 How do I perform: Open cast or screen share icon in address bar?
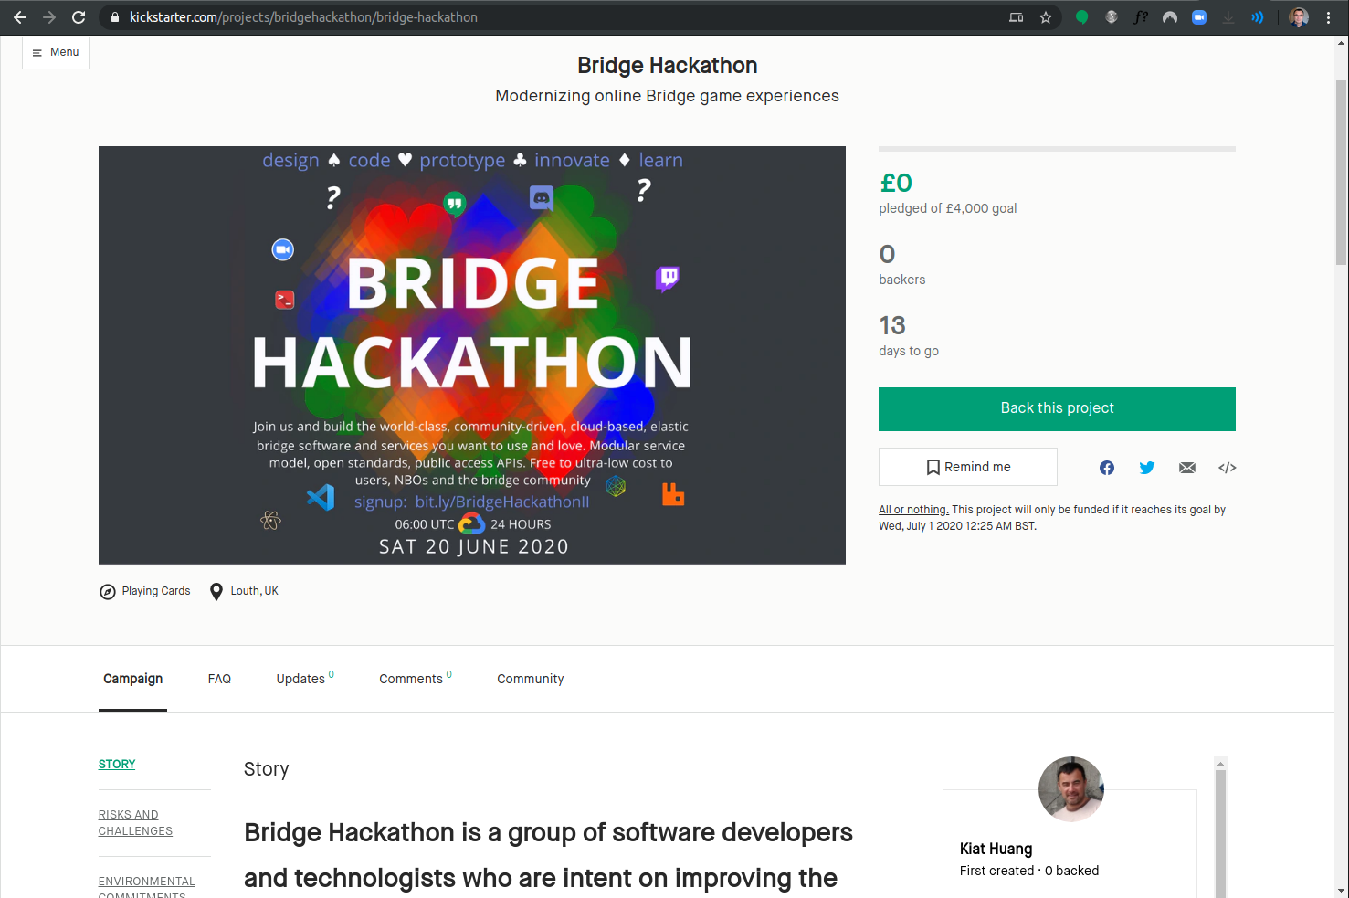pos(1017,17)
